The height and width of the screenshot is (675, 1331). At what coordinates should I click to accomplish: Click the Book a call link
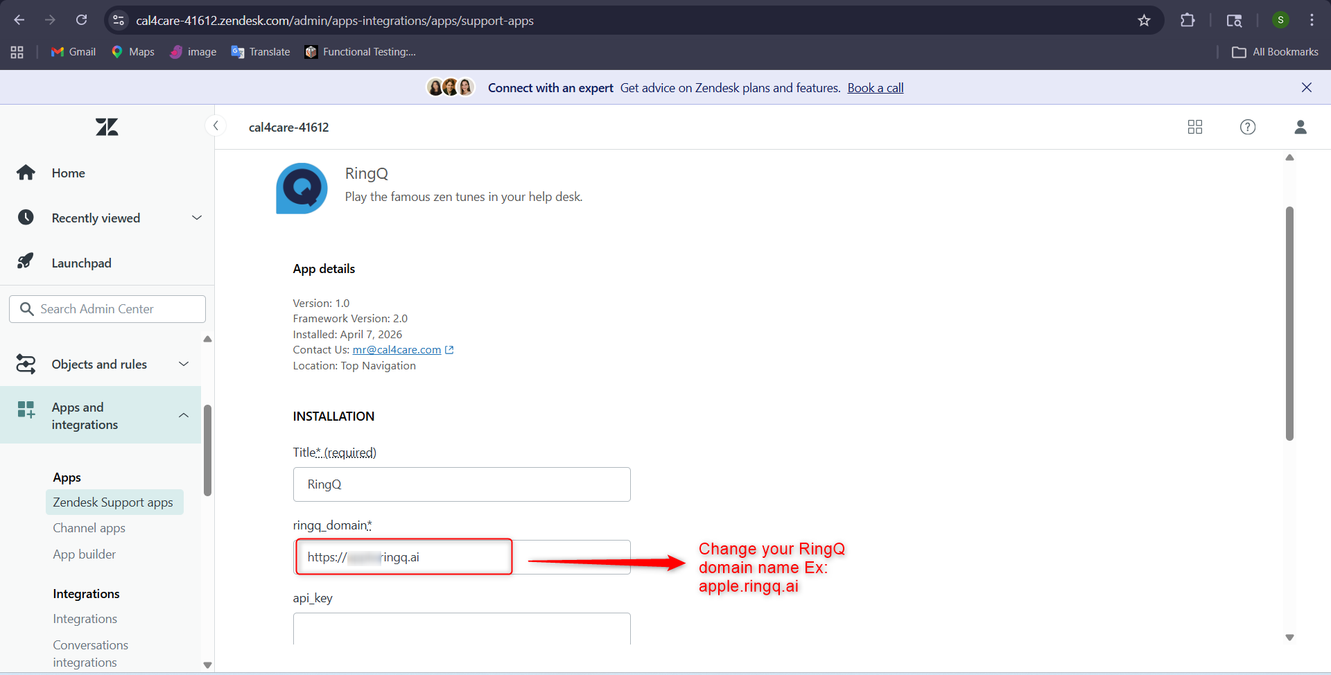[876, 88]
